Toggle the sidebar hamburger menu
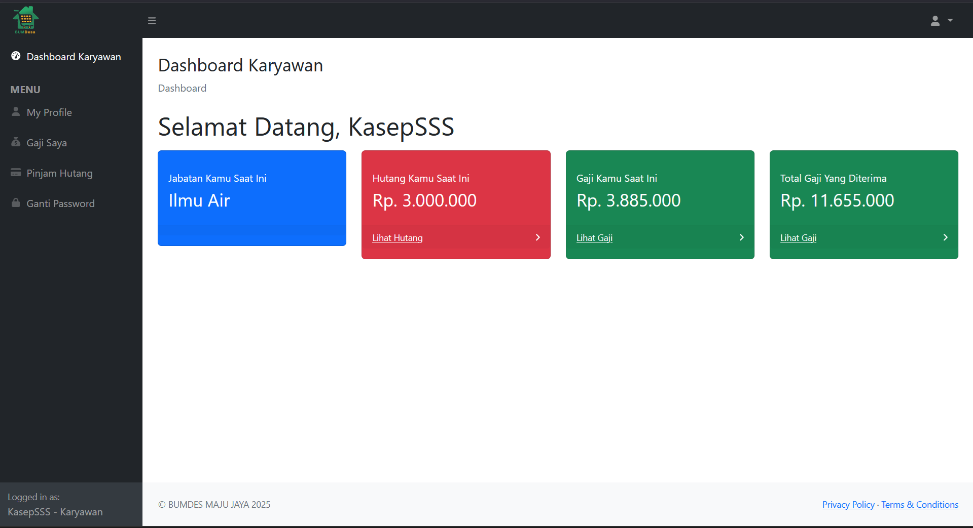 pyautogui.click(x=152, y=21)
